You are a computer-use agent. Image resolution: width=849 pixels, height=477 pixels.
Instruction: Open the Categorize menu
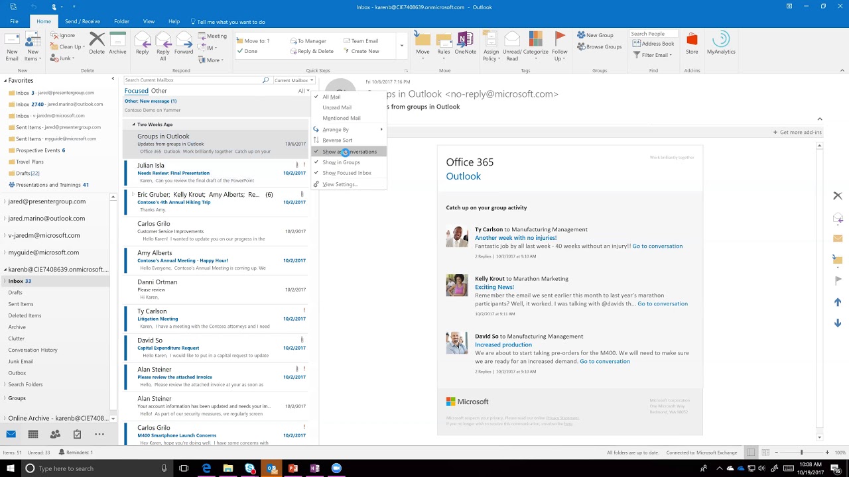(536, 45)
